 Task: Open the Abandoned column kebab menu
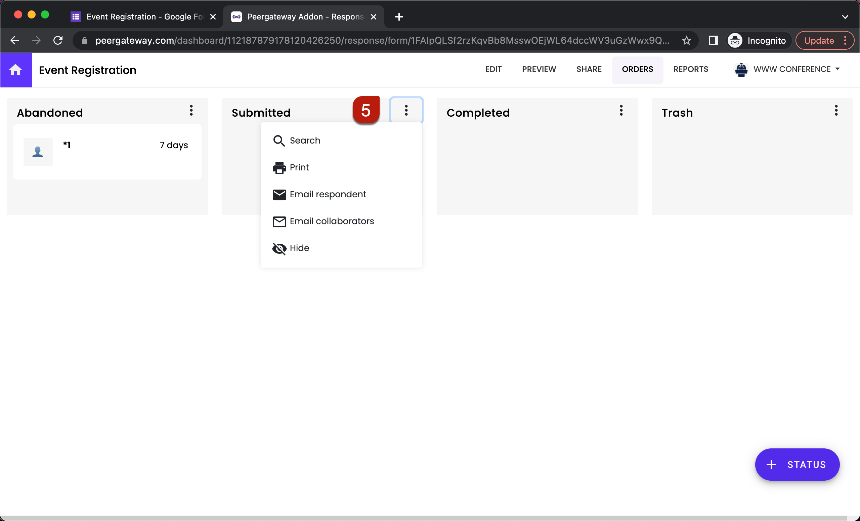[191, 111]
